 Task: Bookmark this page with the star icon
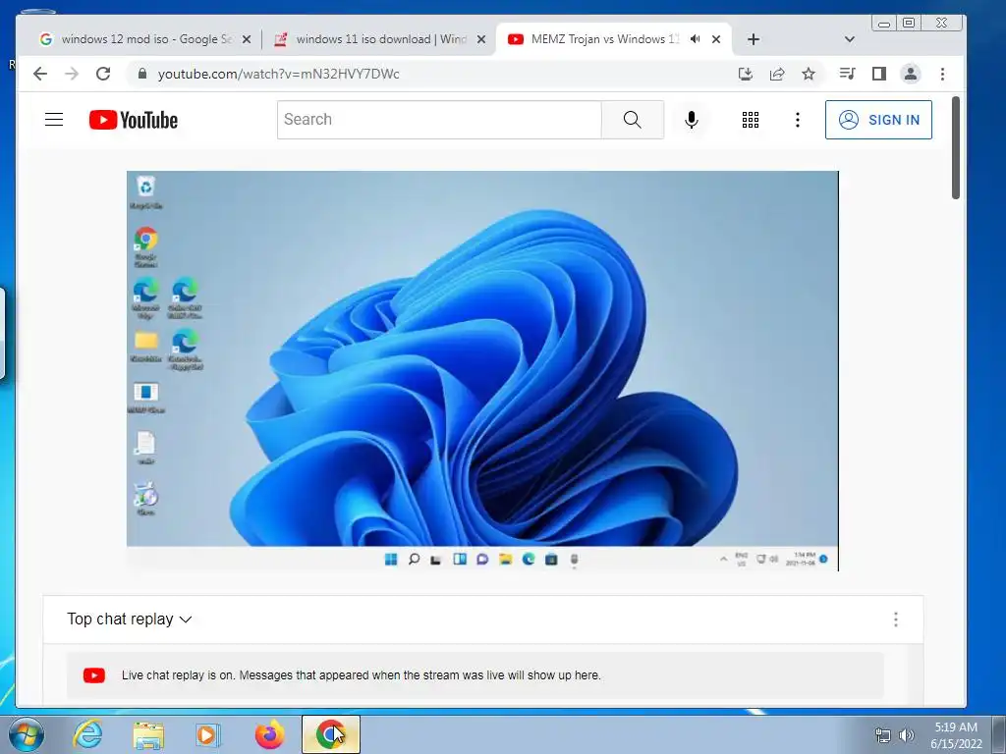click(809, 74)
